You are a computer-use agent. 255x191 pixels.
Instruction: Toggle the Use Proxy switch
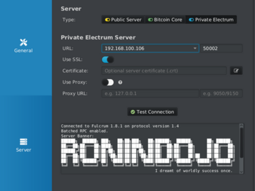coord(108,82)
